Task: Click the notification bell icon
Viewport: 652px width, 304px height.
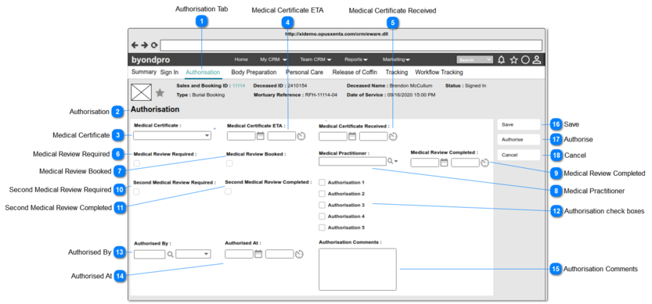Action: tap(502, 60)
